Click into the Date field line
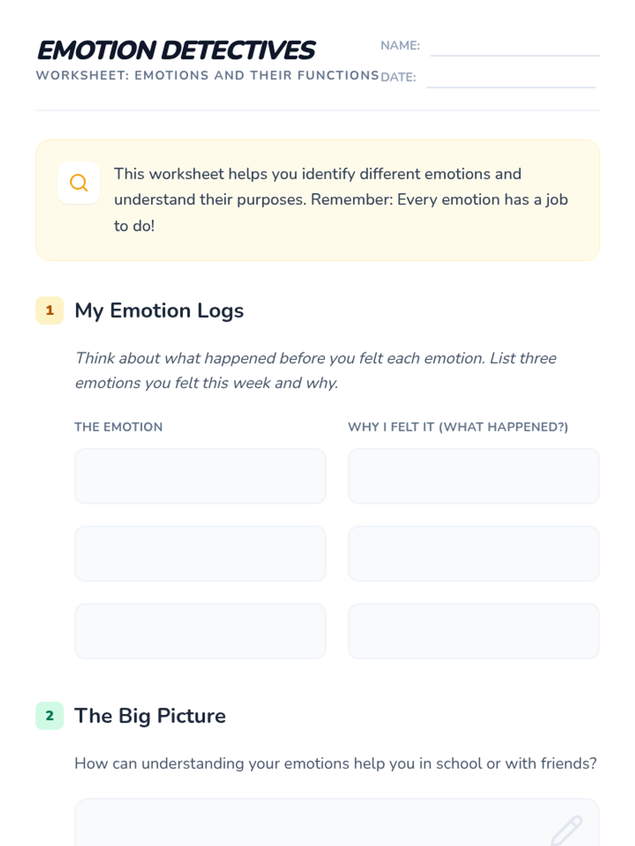Image resolution: width=635 pixels, height=846 pixels. click(510, 79)
